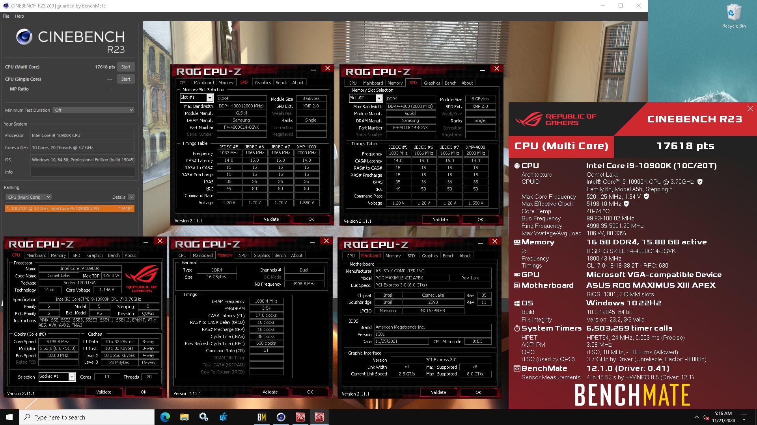Image resolution: width=757 pixels, height=425 pixels.
Task: Open the Ranking CPU (Multi Core) dropdown
Action: (28, 197)
